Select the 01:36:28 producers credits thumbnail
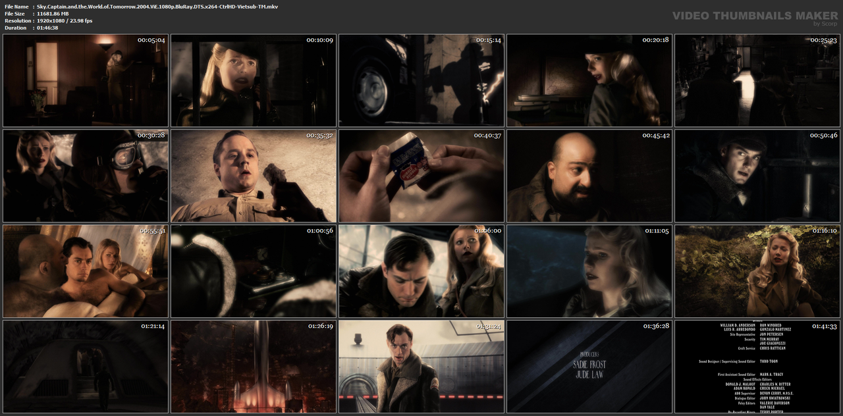Viewport: 843px width, 416px height. pos(589,367)
